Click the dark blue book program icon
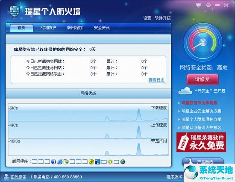 point(97,161)
